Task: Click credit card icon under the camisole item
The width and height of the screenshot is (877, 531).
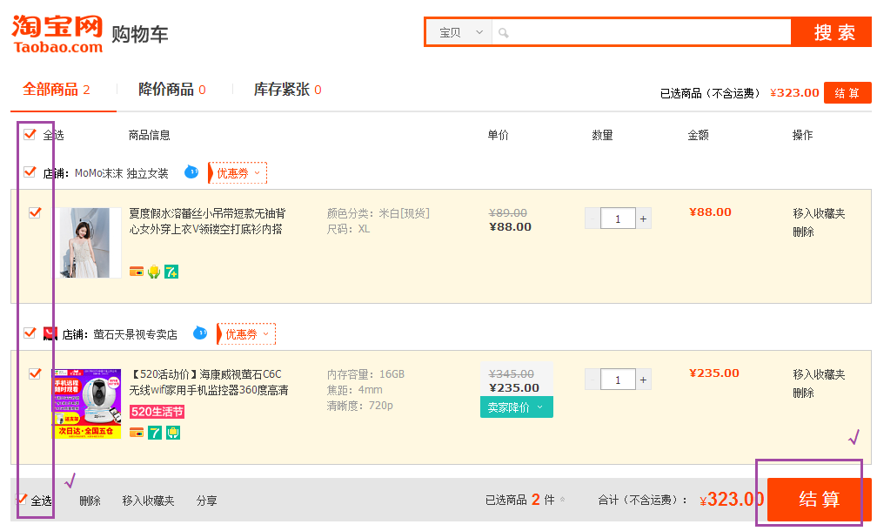Action: click(x=137, y=272)
